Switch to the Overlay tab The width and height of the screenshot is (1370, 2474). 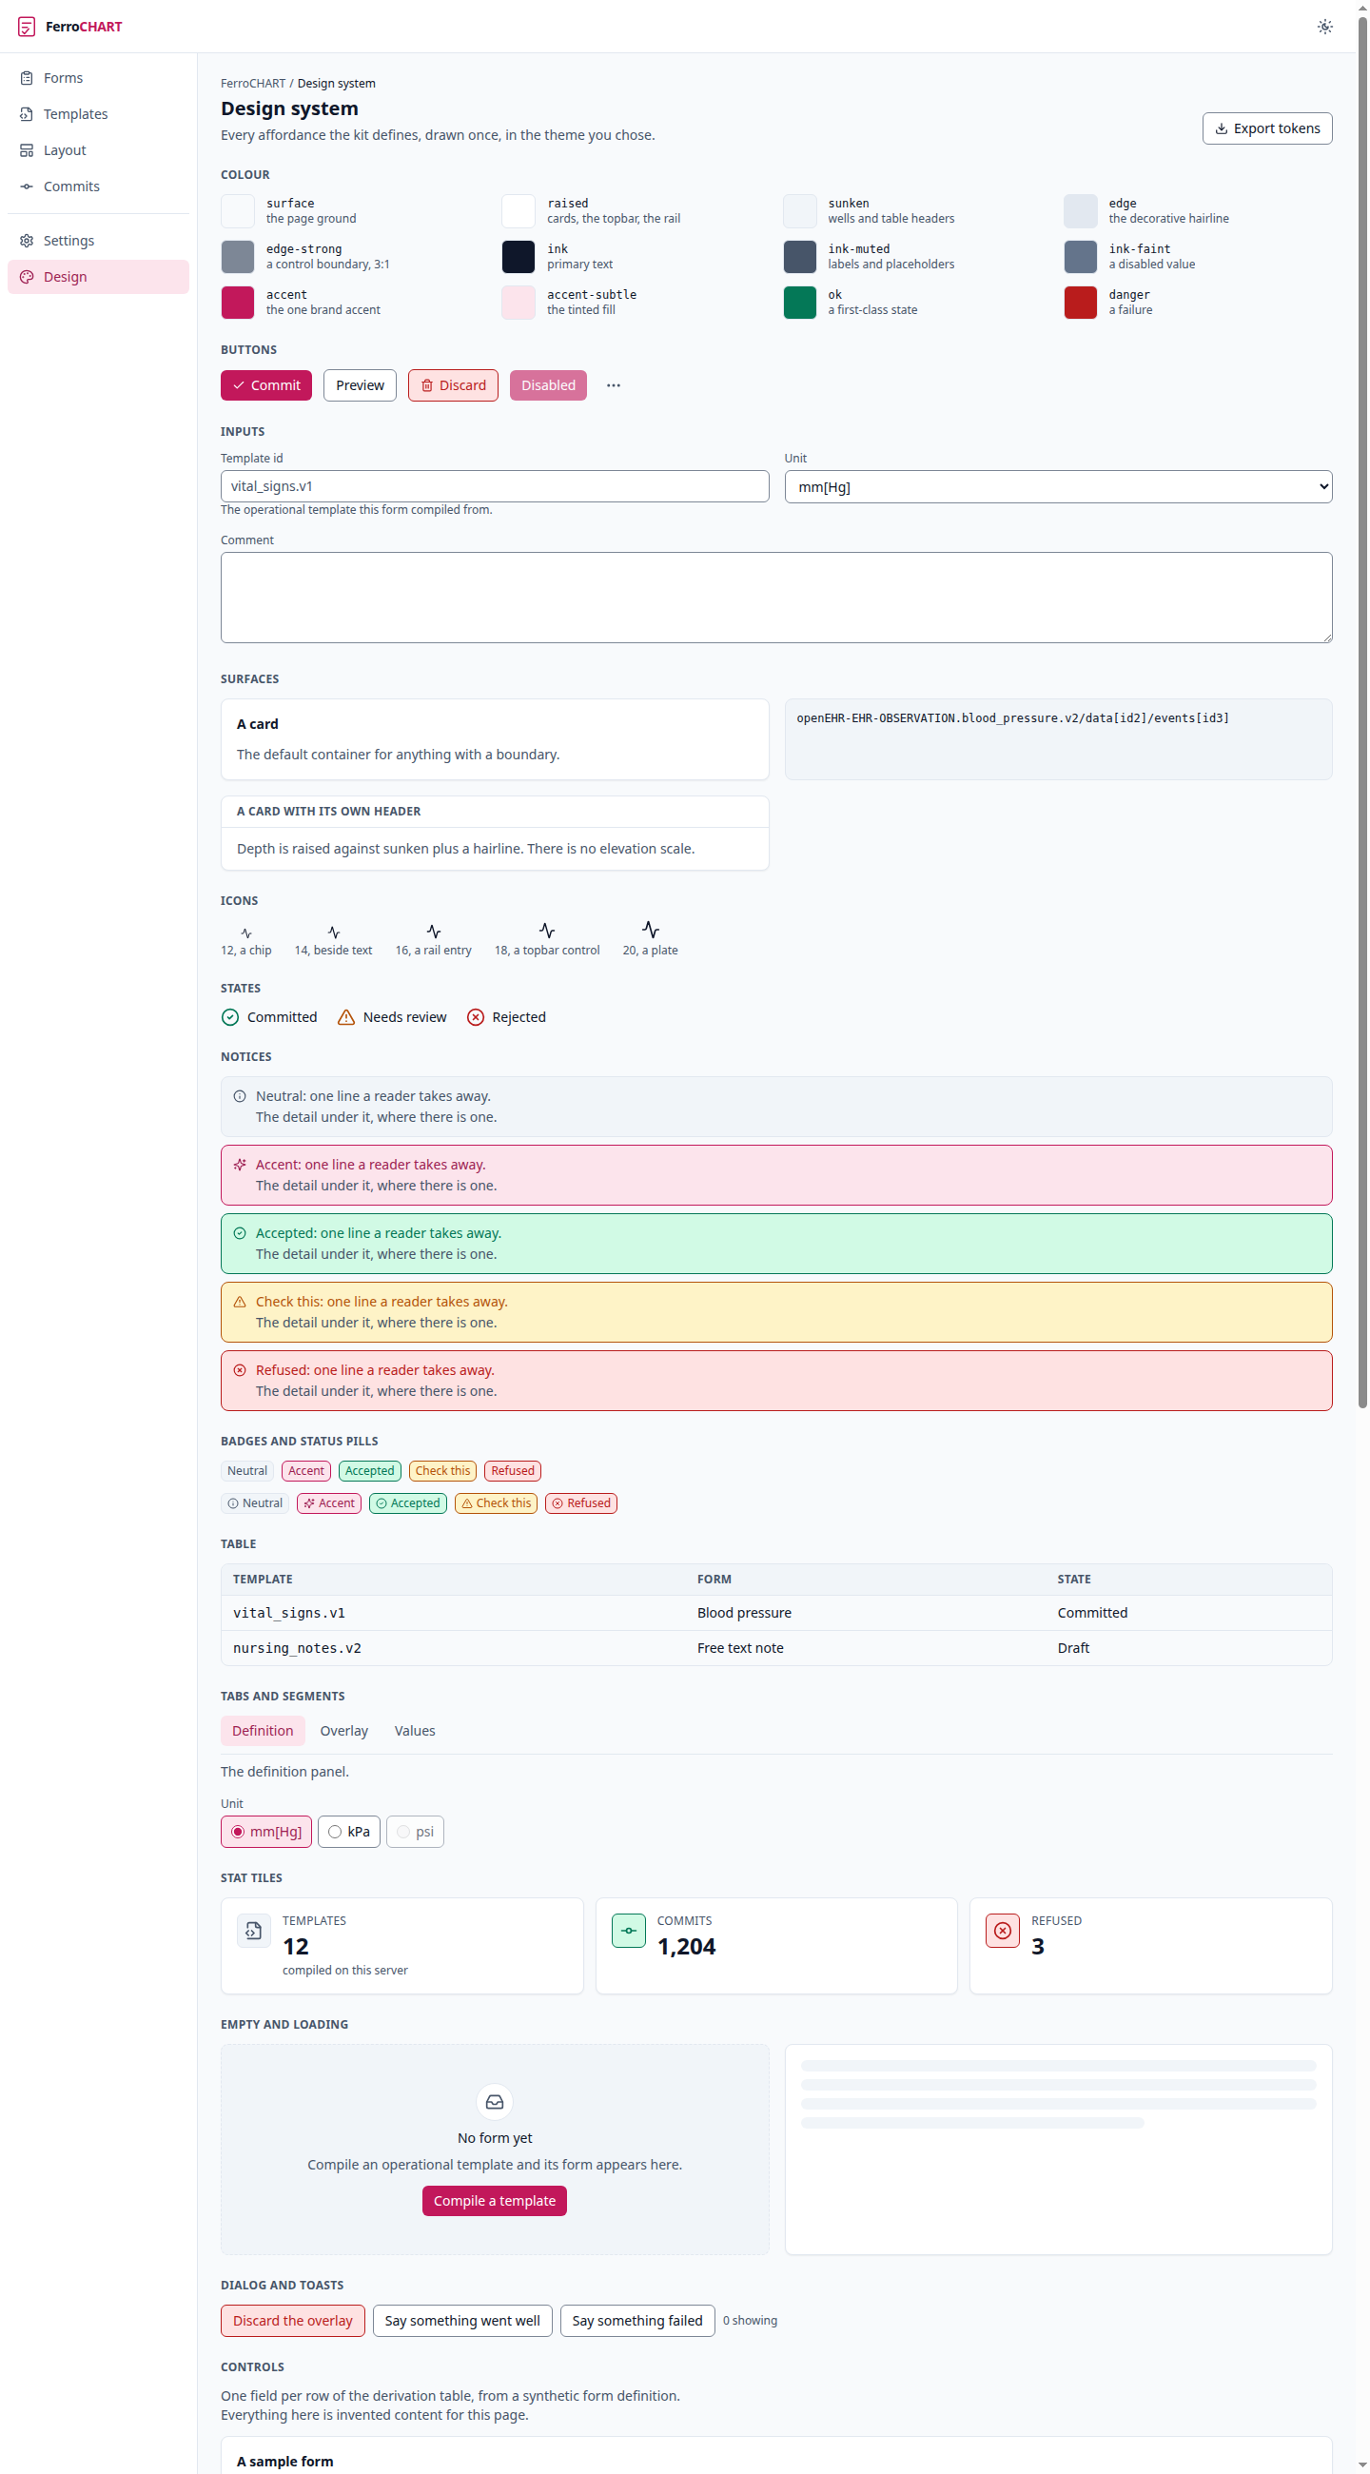pyautogui.click(x=343, y=1731)
